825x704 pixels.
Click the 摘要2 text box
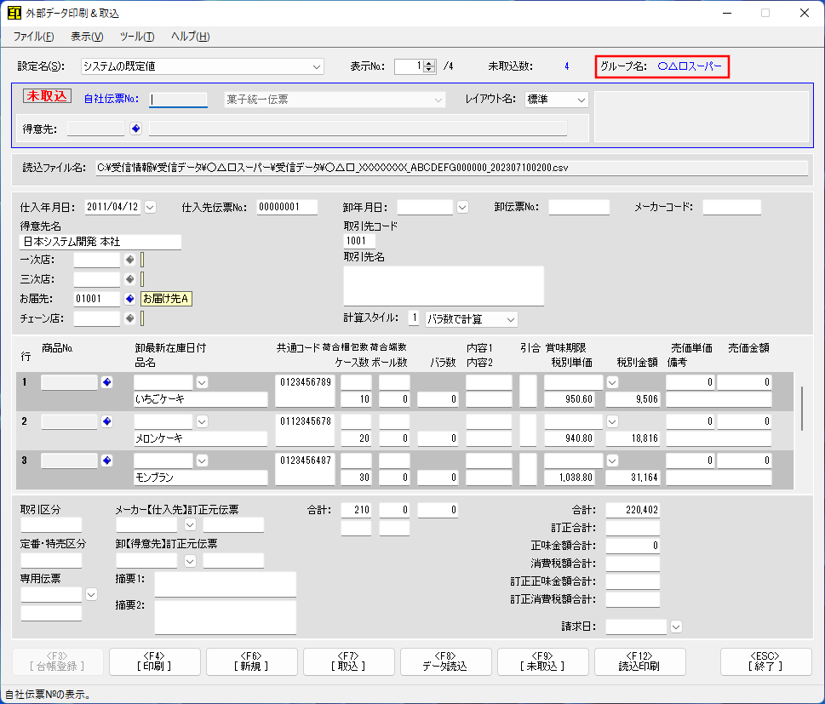[225, 617]
